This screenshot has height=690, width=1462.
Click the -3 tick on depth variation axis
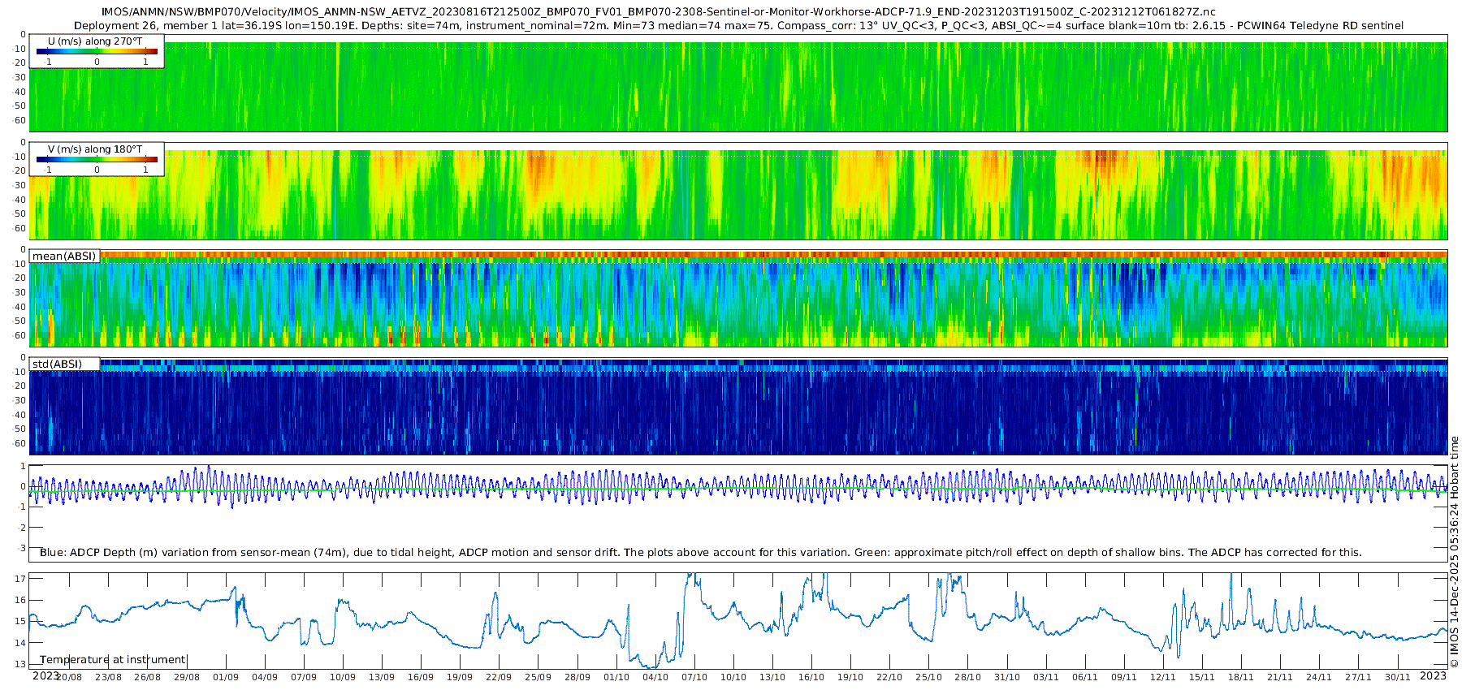(x=20, y=548)
